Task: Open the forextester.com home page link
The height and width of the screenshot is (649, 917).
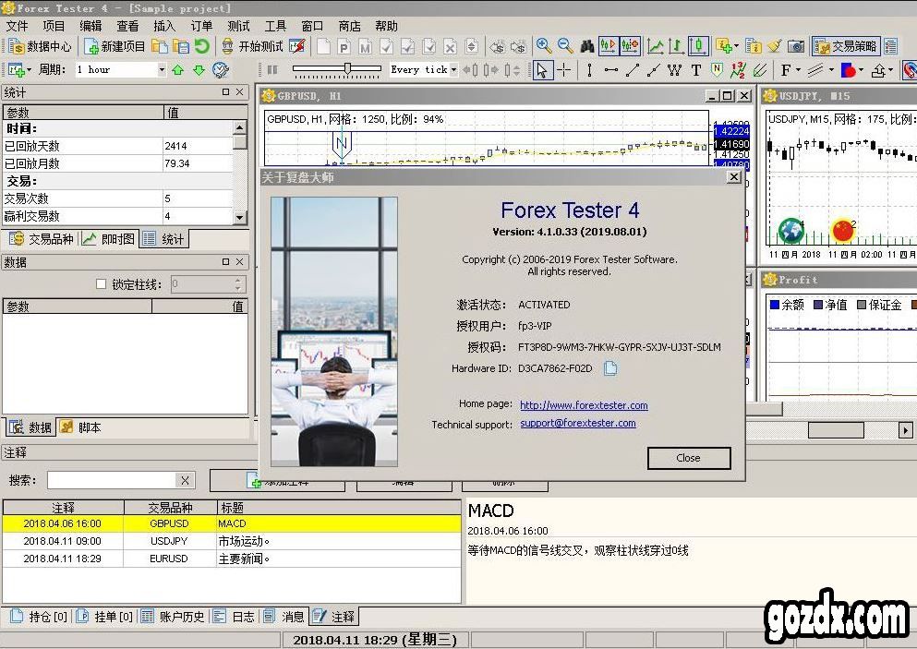Action: pyautogui.click(x=584, y=405)
